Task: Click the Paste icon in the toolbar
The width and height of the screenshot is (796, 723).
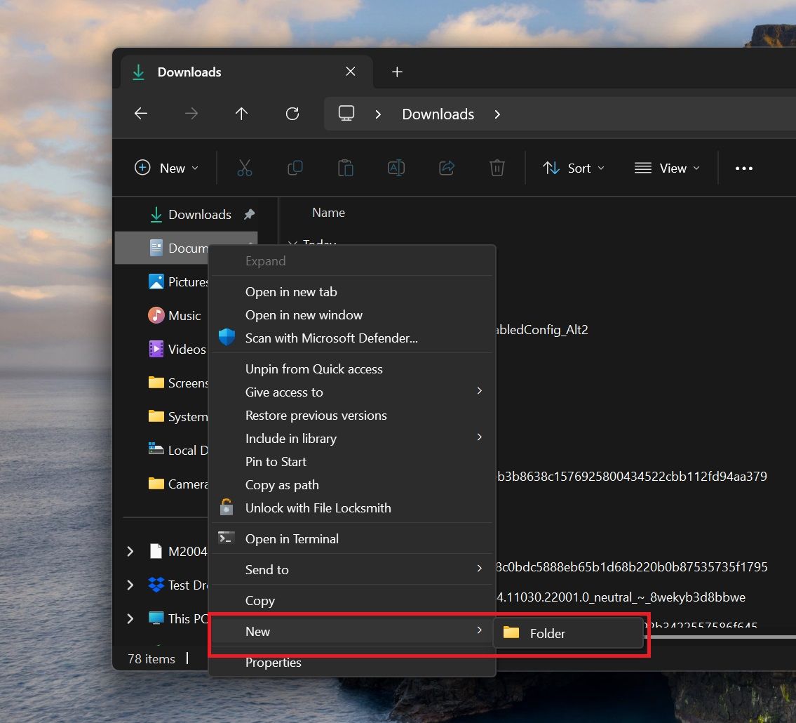Action: [345, 168]
